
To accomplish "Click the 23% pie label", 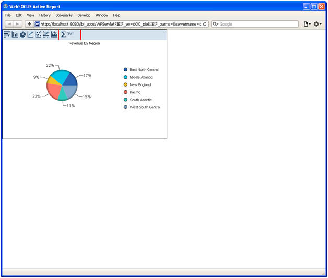I will tap(37, 96).
